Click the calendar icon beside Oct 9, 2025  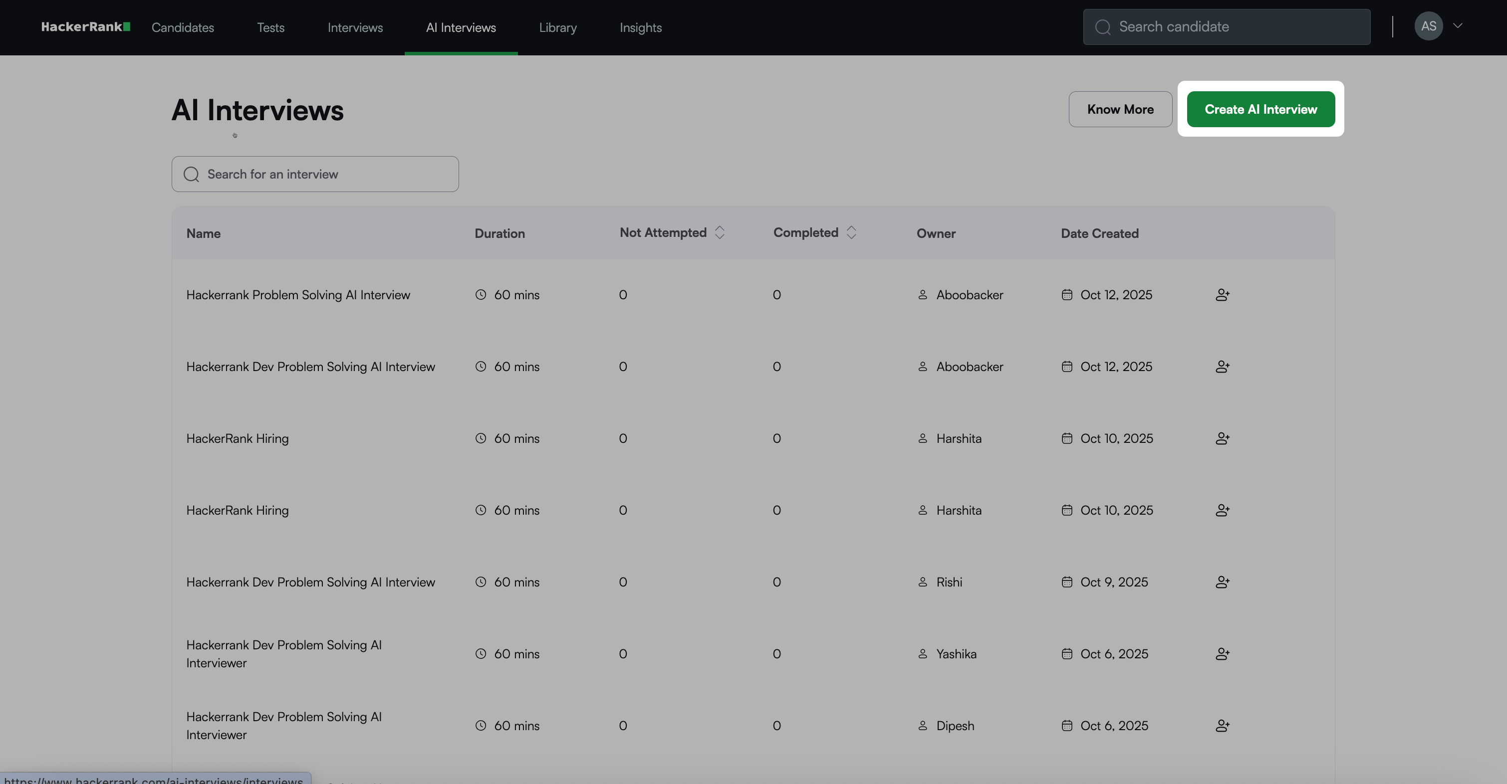1067,583
